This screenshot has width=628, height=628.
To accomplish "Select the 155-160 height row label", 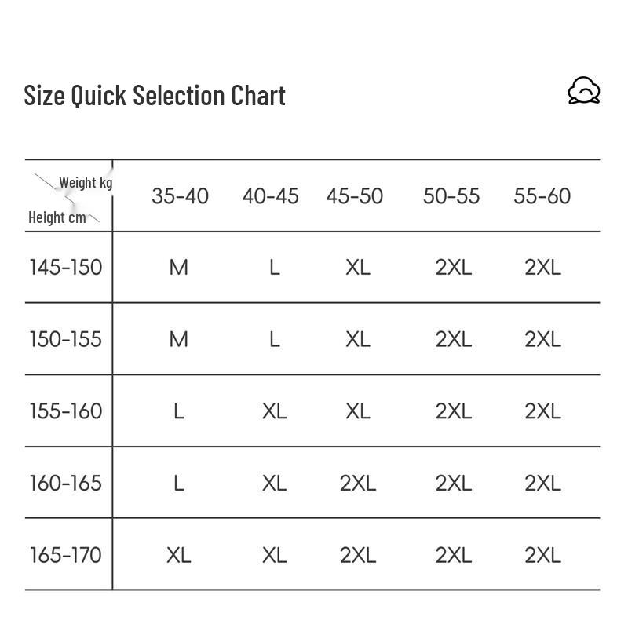I will tap(66, 411).
